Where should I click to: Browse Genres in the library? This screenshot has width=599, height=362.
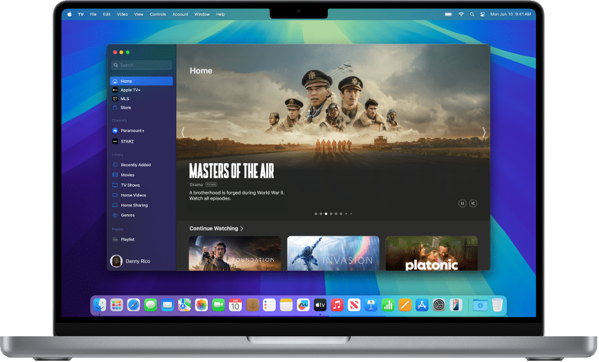coord(141,215)
